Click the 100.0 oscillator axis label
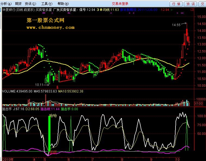206x161 pixels. tap(201, 116)
